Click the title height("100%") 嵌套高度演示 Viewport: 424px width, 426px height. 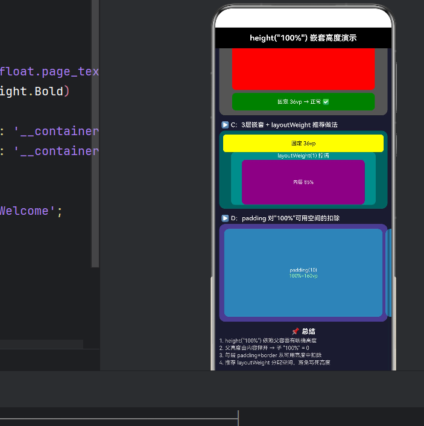point(303,38)
